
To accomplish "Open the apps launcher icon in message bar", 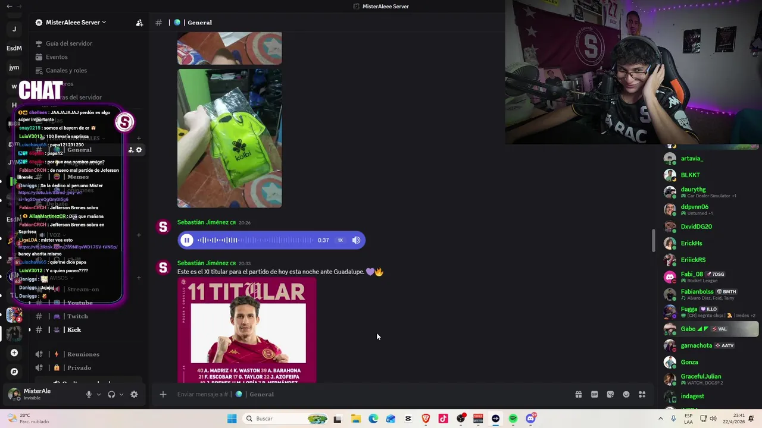I will pos(642,394).
